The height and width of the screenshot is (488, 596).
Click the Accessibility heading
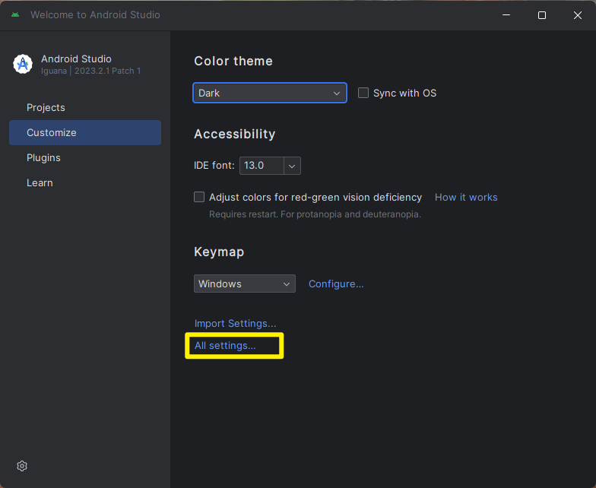[234, 134]
